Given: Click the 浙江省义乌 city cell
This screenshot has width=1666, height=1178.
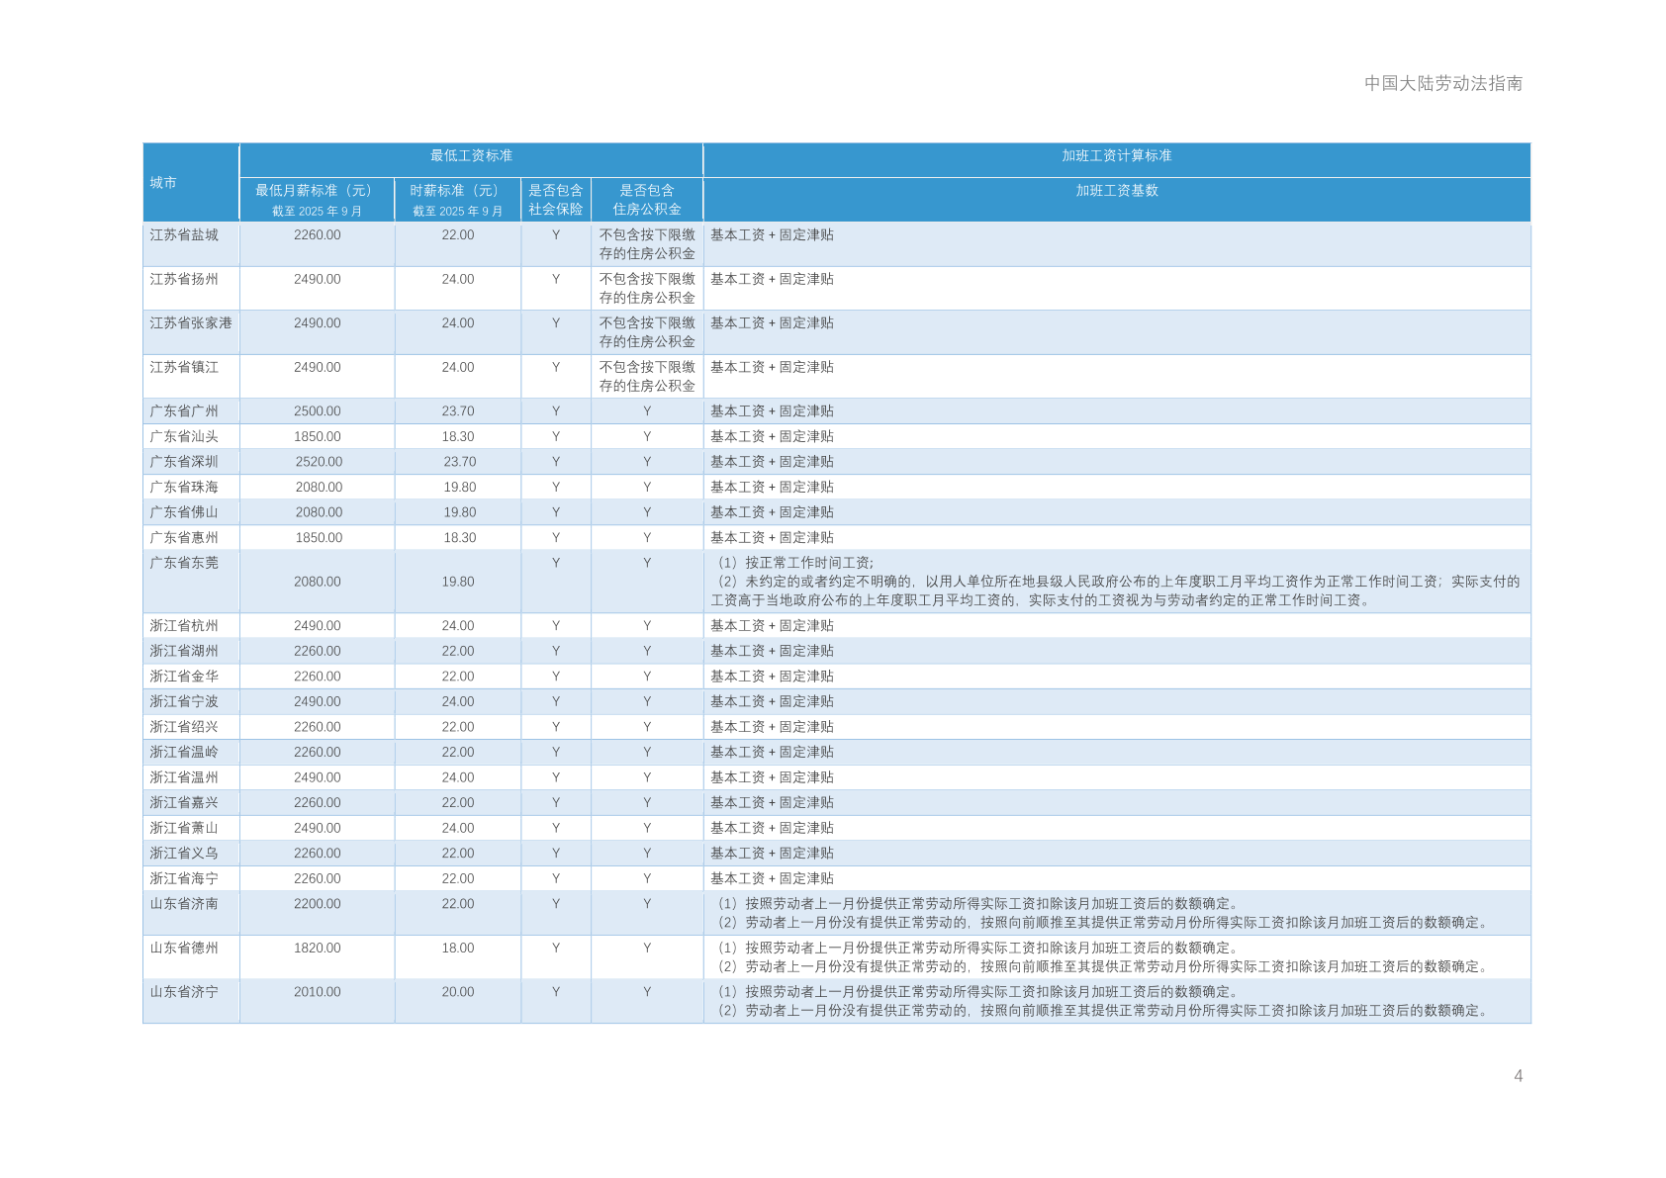Looking at the screenshot, I should pyautogui.click(x=184, y=854).
